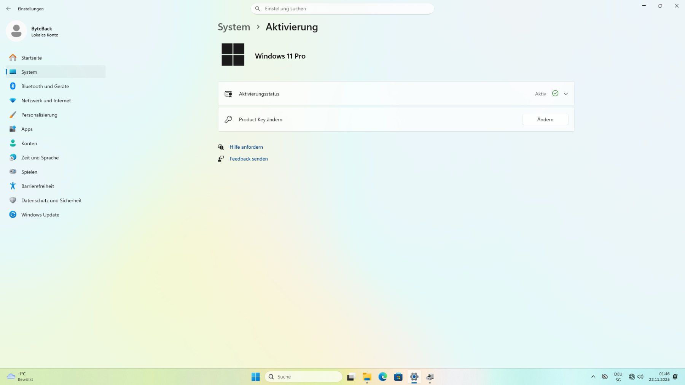685x385 pixels.
Task: Open the network and volume tray icons
Action: tap(636, 377)
